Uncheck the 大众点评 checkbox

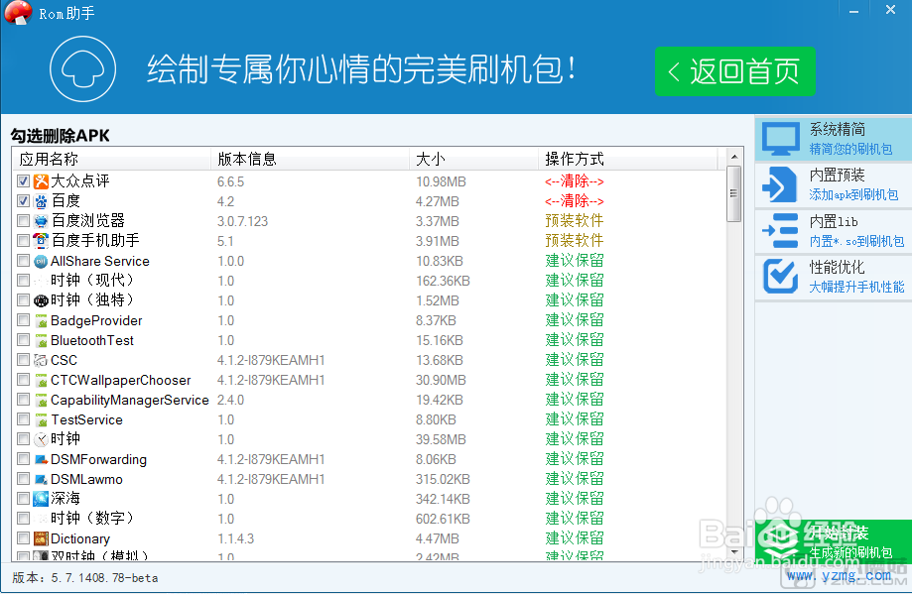pyautogui.click(x=23, y=181)
